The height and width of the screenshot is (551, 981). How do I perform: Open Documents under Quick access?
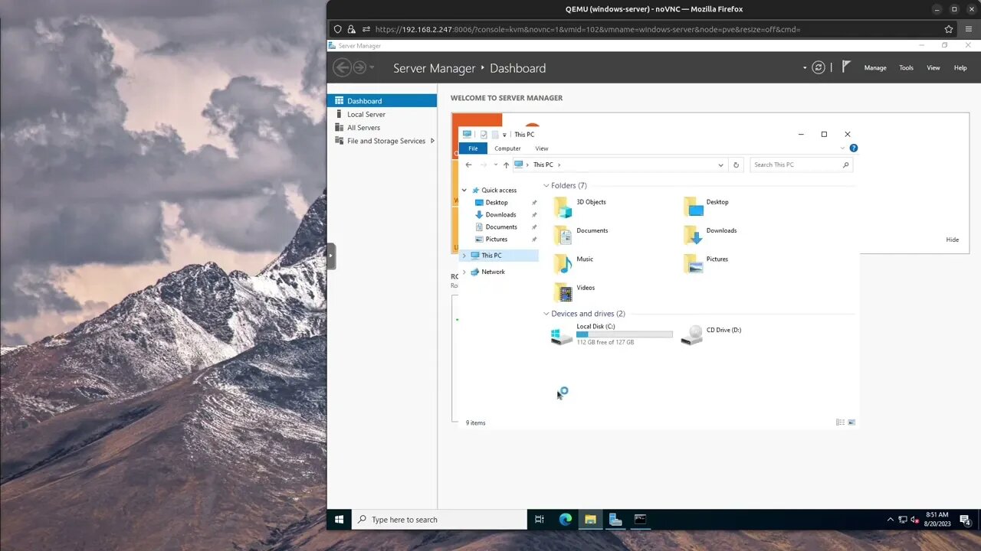[x=501, y=227]
